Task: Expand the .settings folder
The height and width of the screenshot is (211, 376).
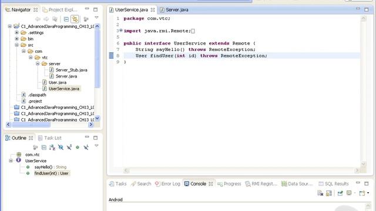Action: (x=16, y=33)
